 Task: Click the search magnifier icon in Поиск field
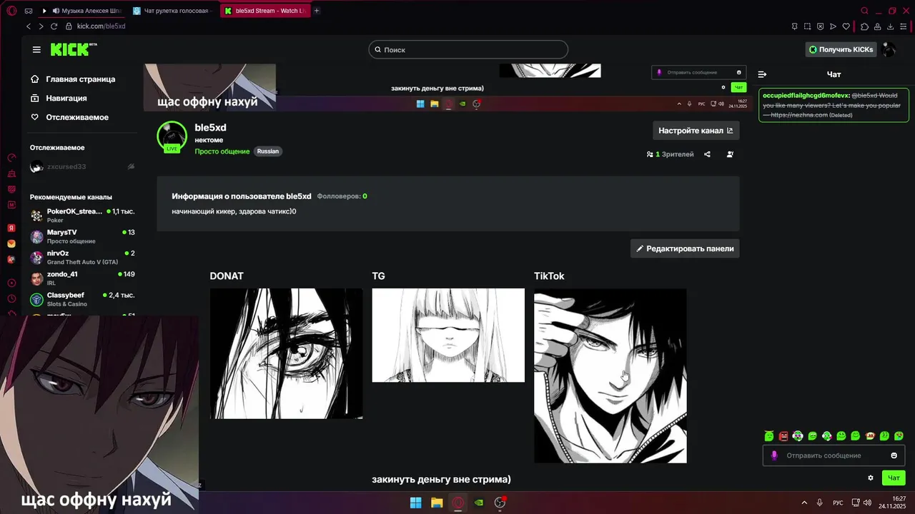click(377, 50)
